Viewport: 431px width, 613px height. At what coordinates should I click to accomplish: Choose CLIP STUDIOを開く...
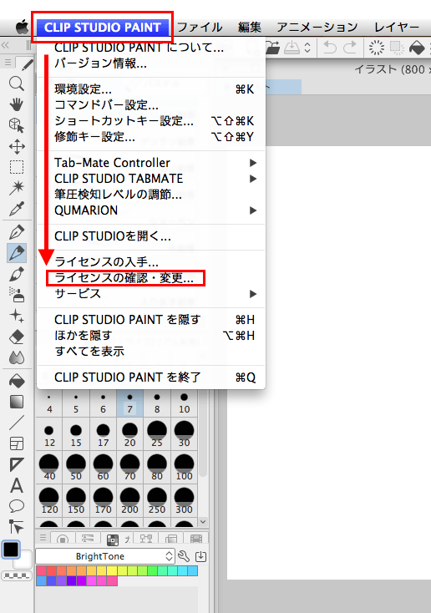[151, 236]
